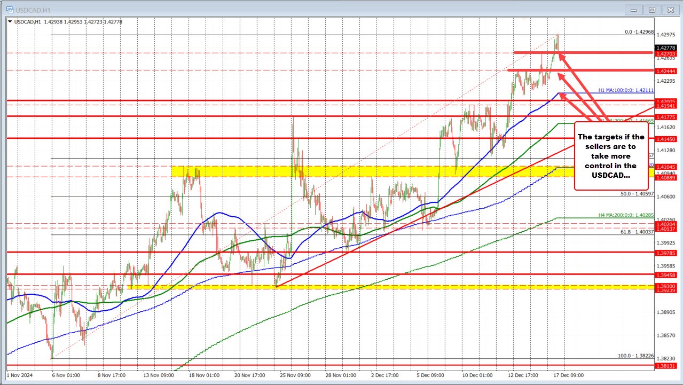
Task: Click the date label 1 Nov 2024
Action: 20,376
